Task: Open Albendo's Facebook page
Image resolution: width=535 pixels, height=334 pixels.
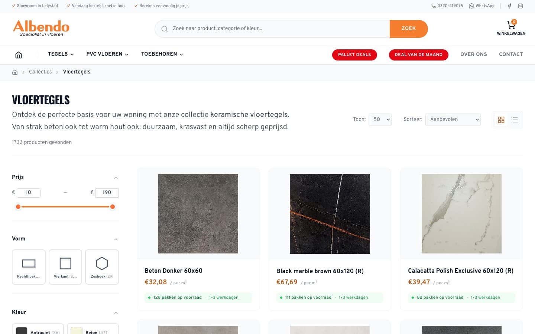Action: coord(509,6)
